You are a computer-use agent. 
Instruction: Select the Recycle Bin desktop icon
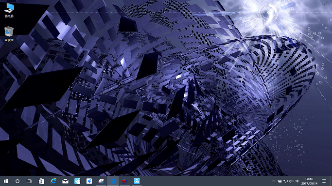9,34
